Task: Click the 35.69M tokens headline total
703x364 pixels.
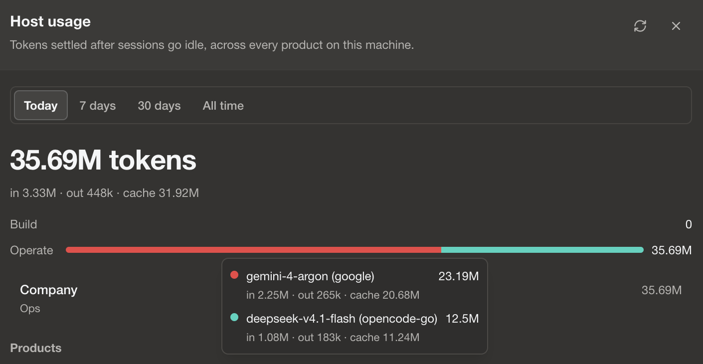Action: [103, 161]
